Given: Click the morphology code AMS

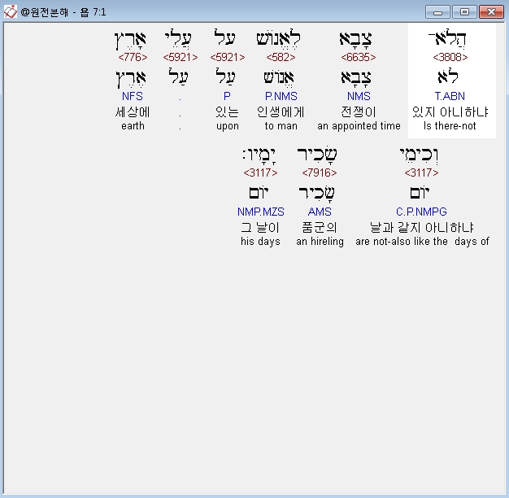Looking at the screenshot, I should tap(320, 212).
